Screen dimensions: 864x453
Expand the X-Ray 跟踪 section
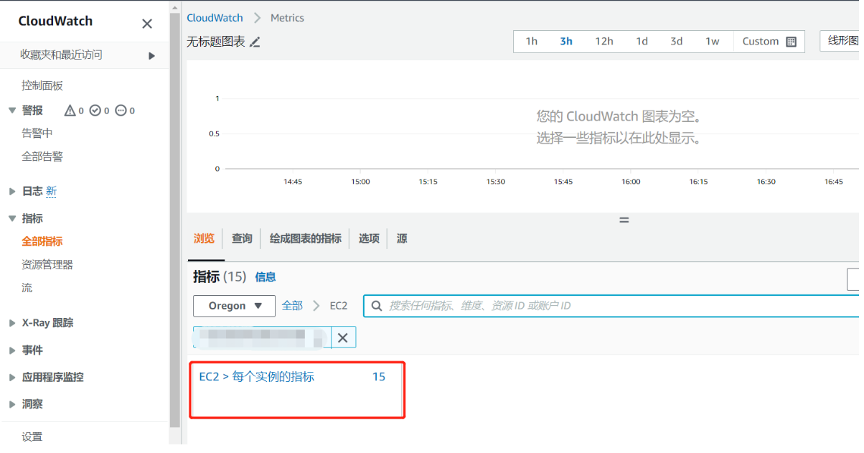(x=12, y=323)
